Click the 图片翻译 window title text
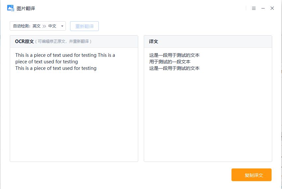 [26, 8]
